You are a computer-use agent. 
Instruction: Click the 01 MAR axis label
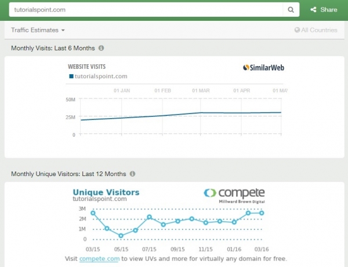201,90
